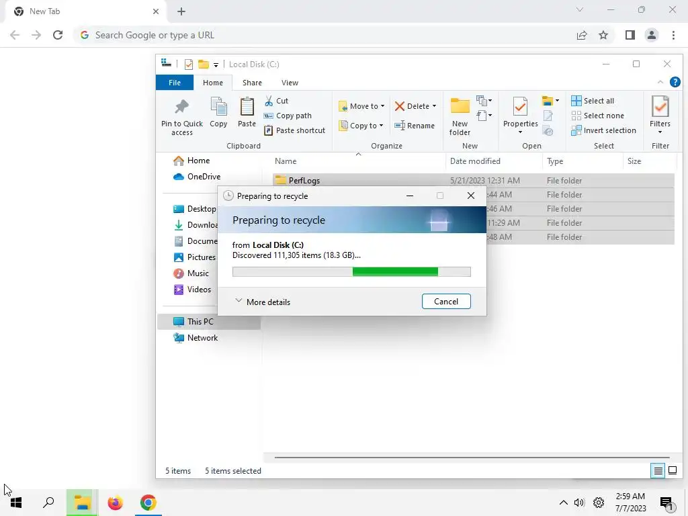This screenshot has width=688, height=516.
Task: Click the red X Delete icon
Action: pyautogui.click(x=399, y=106)
